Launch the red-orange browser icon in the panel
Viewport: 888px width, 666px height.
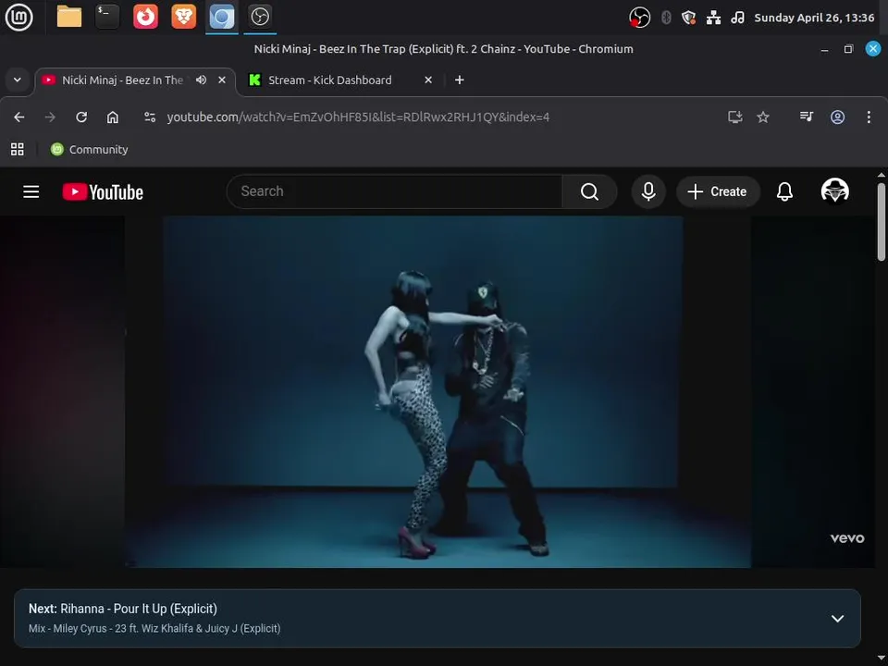pos(145,17)
